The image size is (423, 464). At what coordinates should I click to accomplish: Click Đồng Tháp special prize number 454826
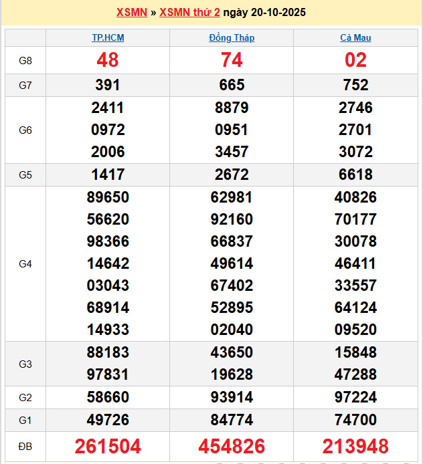coord(232,447)
